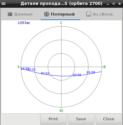
Task: Maximize the pass details window
Action: 114,4
